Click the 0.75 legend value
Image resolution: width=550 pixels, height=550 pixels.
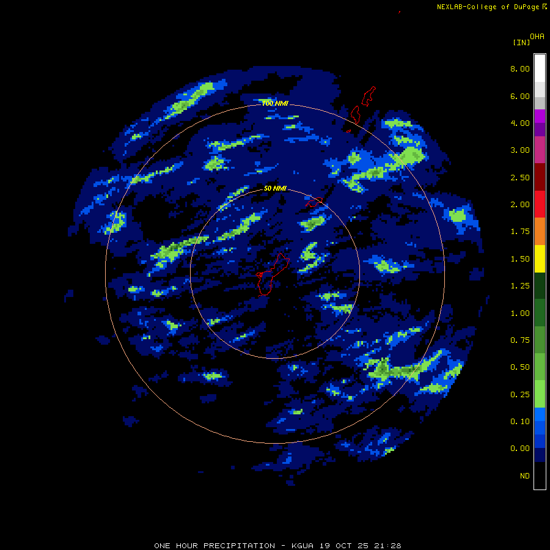pos(520,340)
